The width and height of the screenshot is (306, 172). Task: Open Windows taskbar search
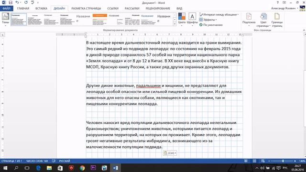point(16,168)
